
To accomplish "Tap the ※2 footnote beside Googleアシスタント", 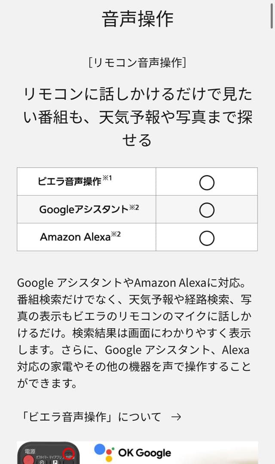I will 134,207.
